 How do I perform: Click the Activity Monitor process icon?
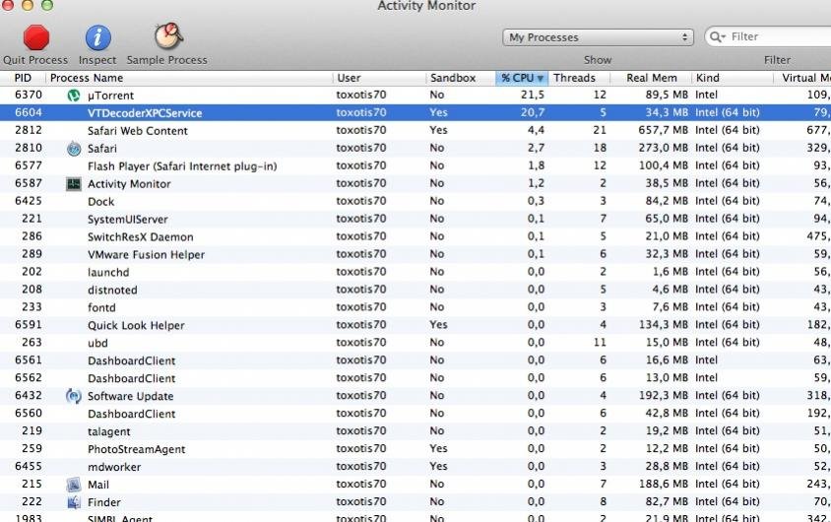[73, 184]
